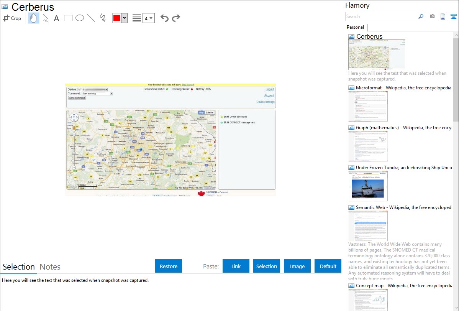This screenshot has width=459, height=311.
Task: Open the line width 4 dropdown
Action: (x=149, y=18)
